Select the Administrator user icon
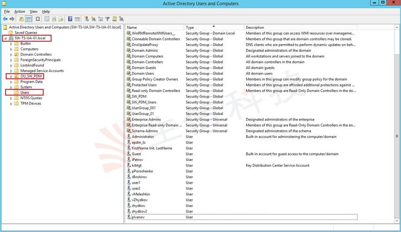The image size is (401, 232). pos(128,137)
